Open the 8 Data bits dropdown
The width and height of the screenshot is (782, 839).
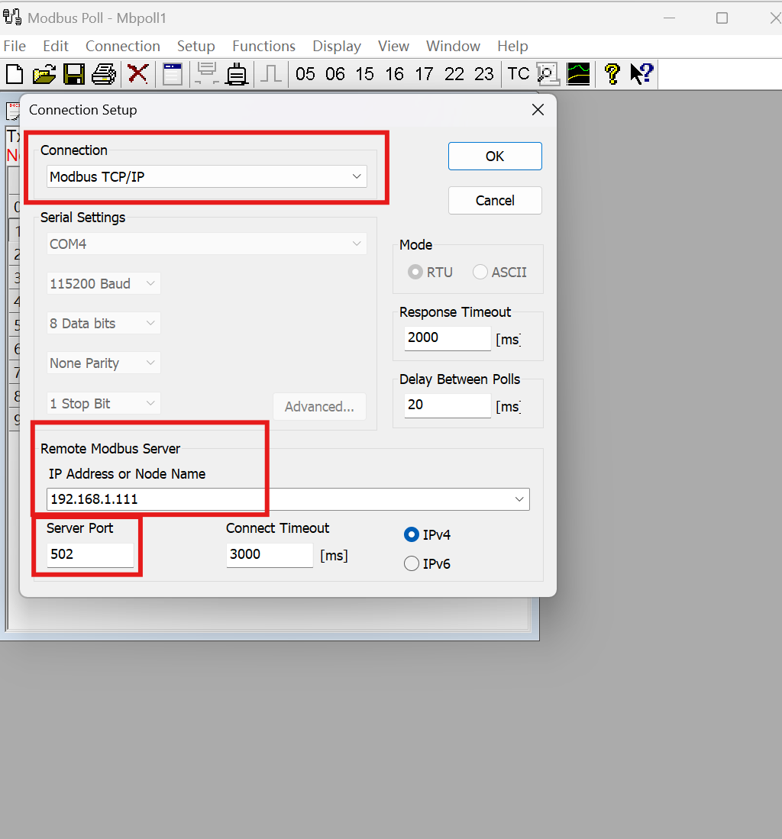coord(103,323)
